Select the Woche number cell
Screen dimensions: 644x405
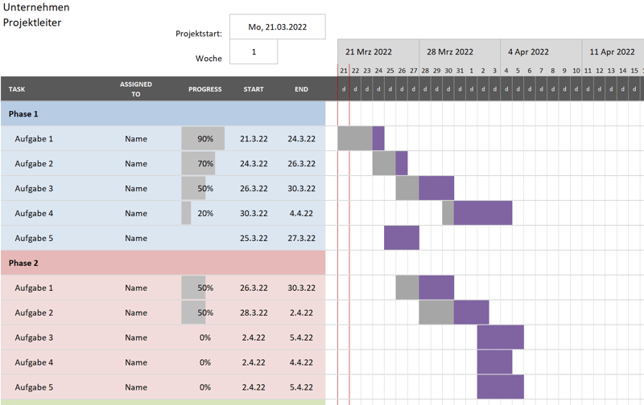coord(254,52)
